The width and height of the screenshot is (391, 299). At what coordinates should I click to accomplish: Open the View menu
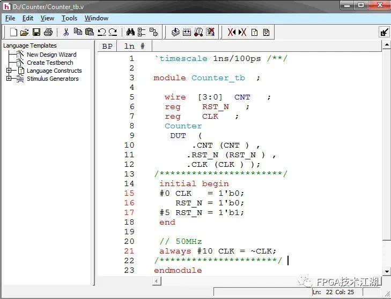[47, 18]
